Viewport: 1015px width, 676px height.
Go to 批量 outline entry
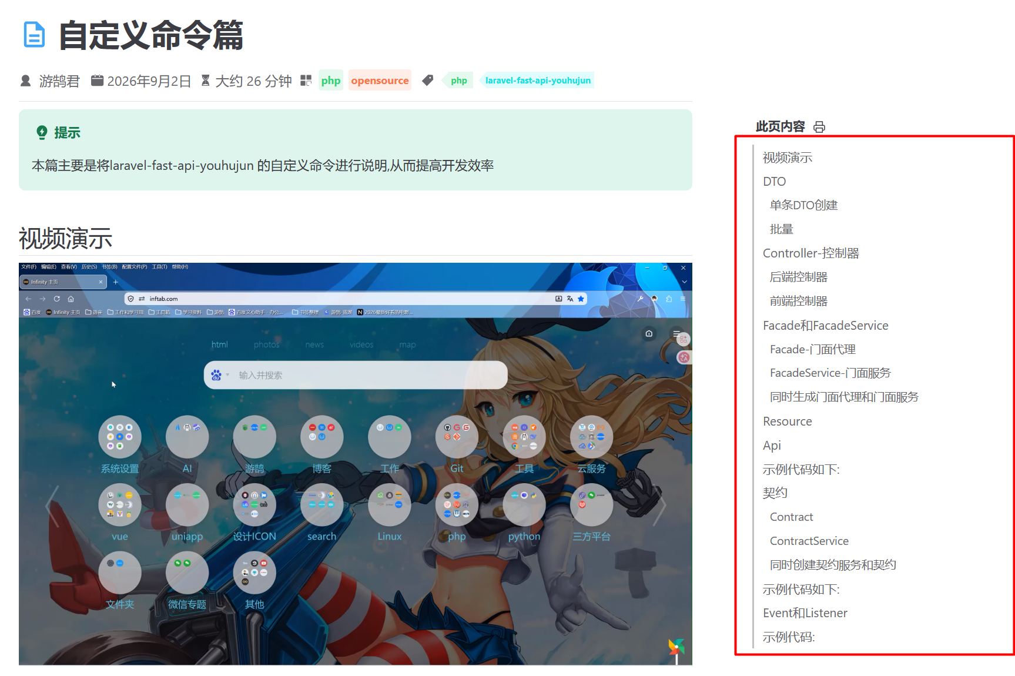click(782, 229)
